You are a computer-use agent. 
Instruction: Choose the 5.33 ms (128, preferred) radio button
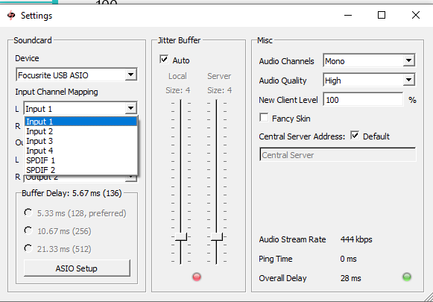point(28,213)
